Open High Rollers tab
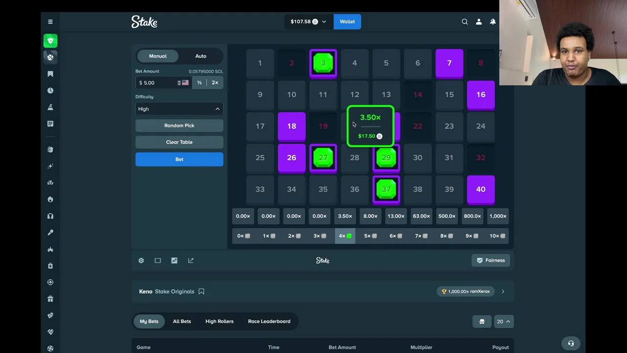 pyautogui.click(x=219, y=322)
